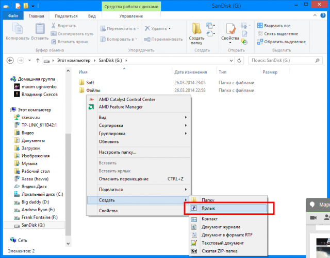Viewport: 330px width, 258px height.
Task: Open the Вид context submenu
Action: pos(139,118)
